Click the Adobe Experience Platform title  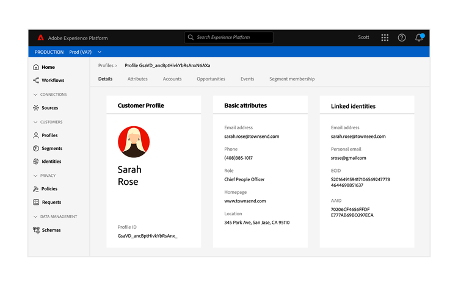pos(78,38)
